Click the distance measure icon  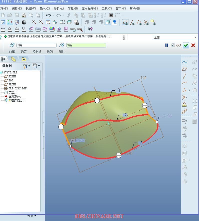tap(3, 29)
